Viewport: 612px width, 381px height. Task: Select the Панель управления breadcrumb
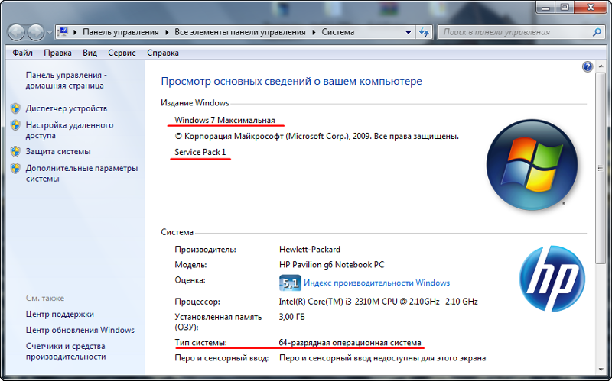click(x=121, y=32)
